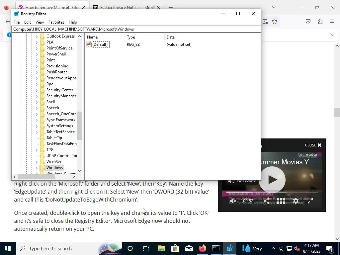The height and width of the screenshot is (255, 340).
Task: Seek on the video progress bar
Action: point(272,192)
